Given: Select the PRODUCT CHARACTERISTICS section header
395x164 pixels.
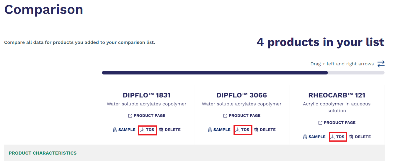Looking at the screenshot, I should tap(43, 153).
